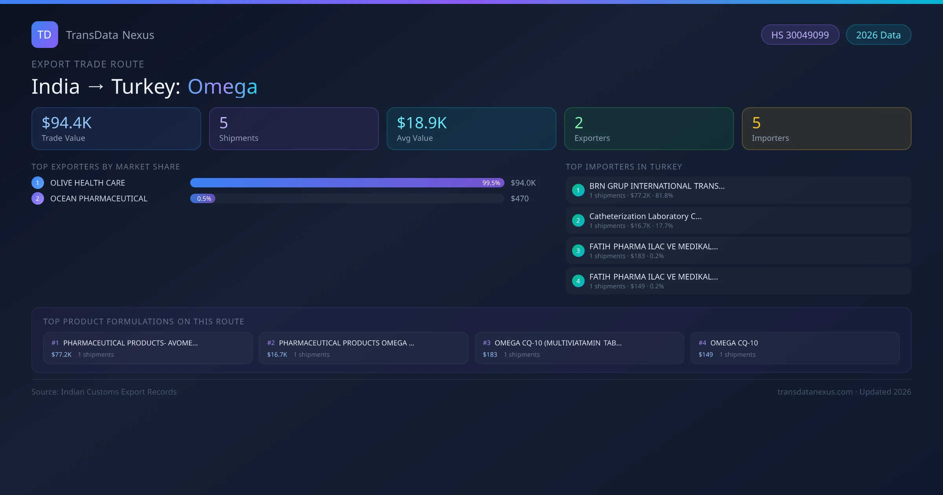Click the HS 30049099 tag
The image size is (943, 495).
pyautogui.click(x=800, y=35)
